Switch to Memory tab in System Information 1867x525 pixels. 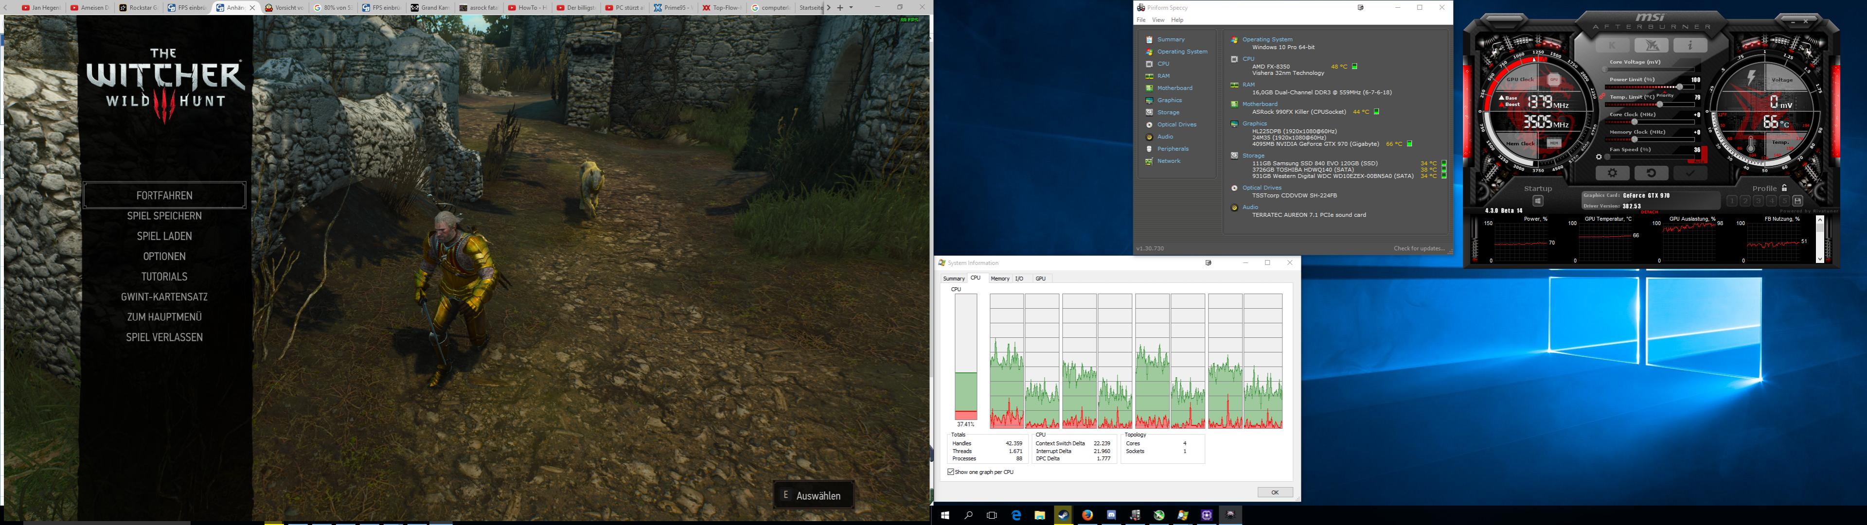point(999,279)
